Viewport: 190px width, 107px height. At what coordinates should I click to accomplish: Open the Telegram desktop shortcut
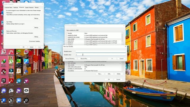pyautogui.click(x=19, y=81)
